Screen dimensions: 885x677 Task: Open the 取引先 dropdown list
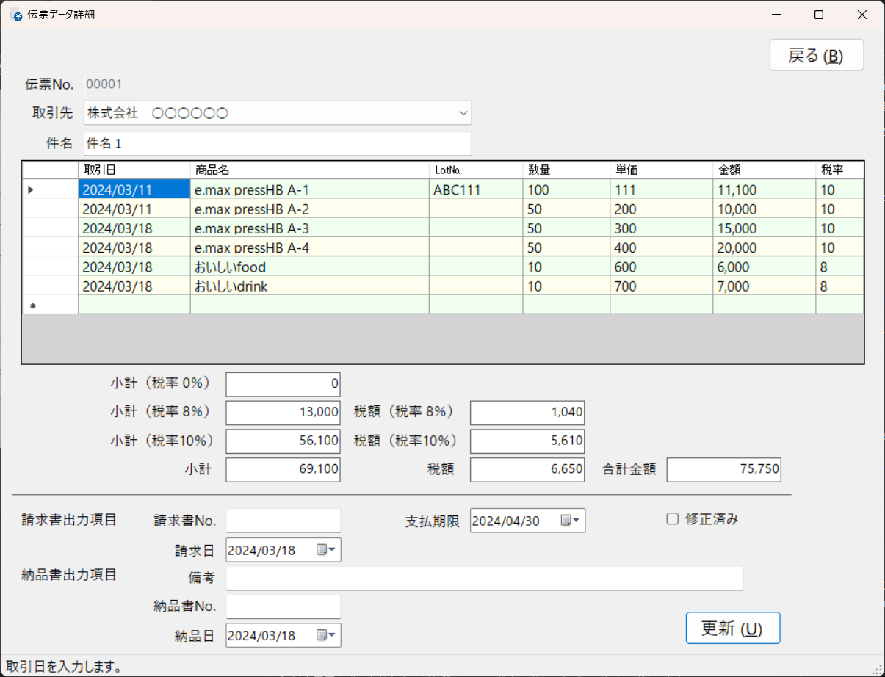tap(463, 113)
